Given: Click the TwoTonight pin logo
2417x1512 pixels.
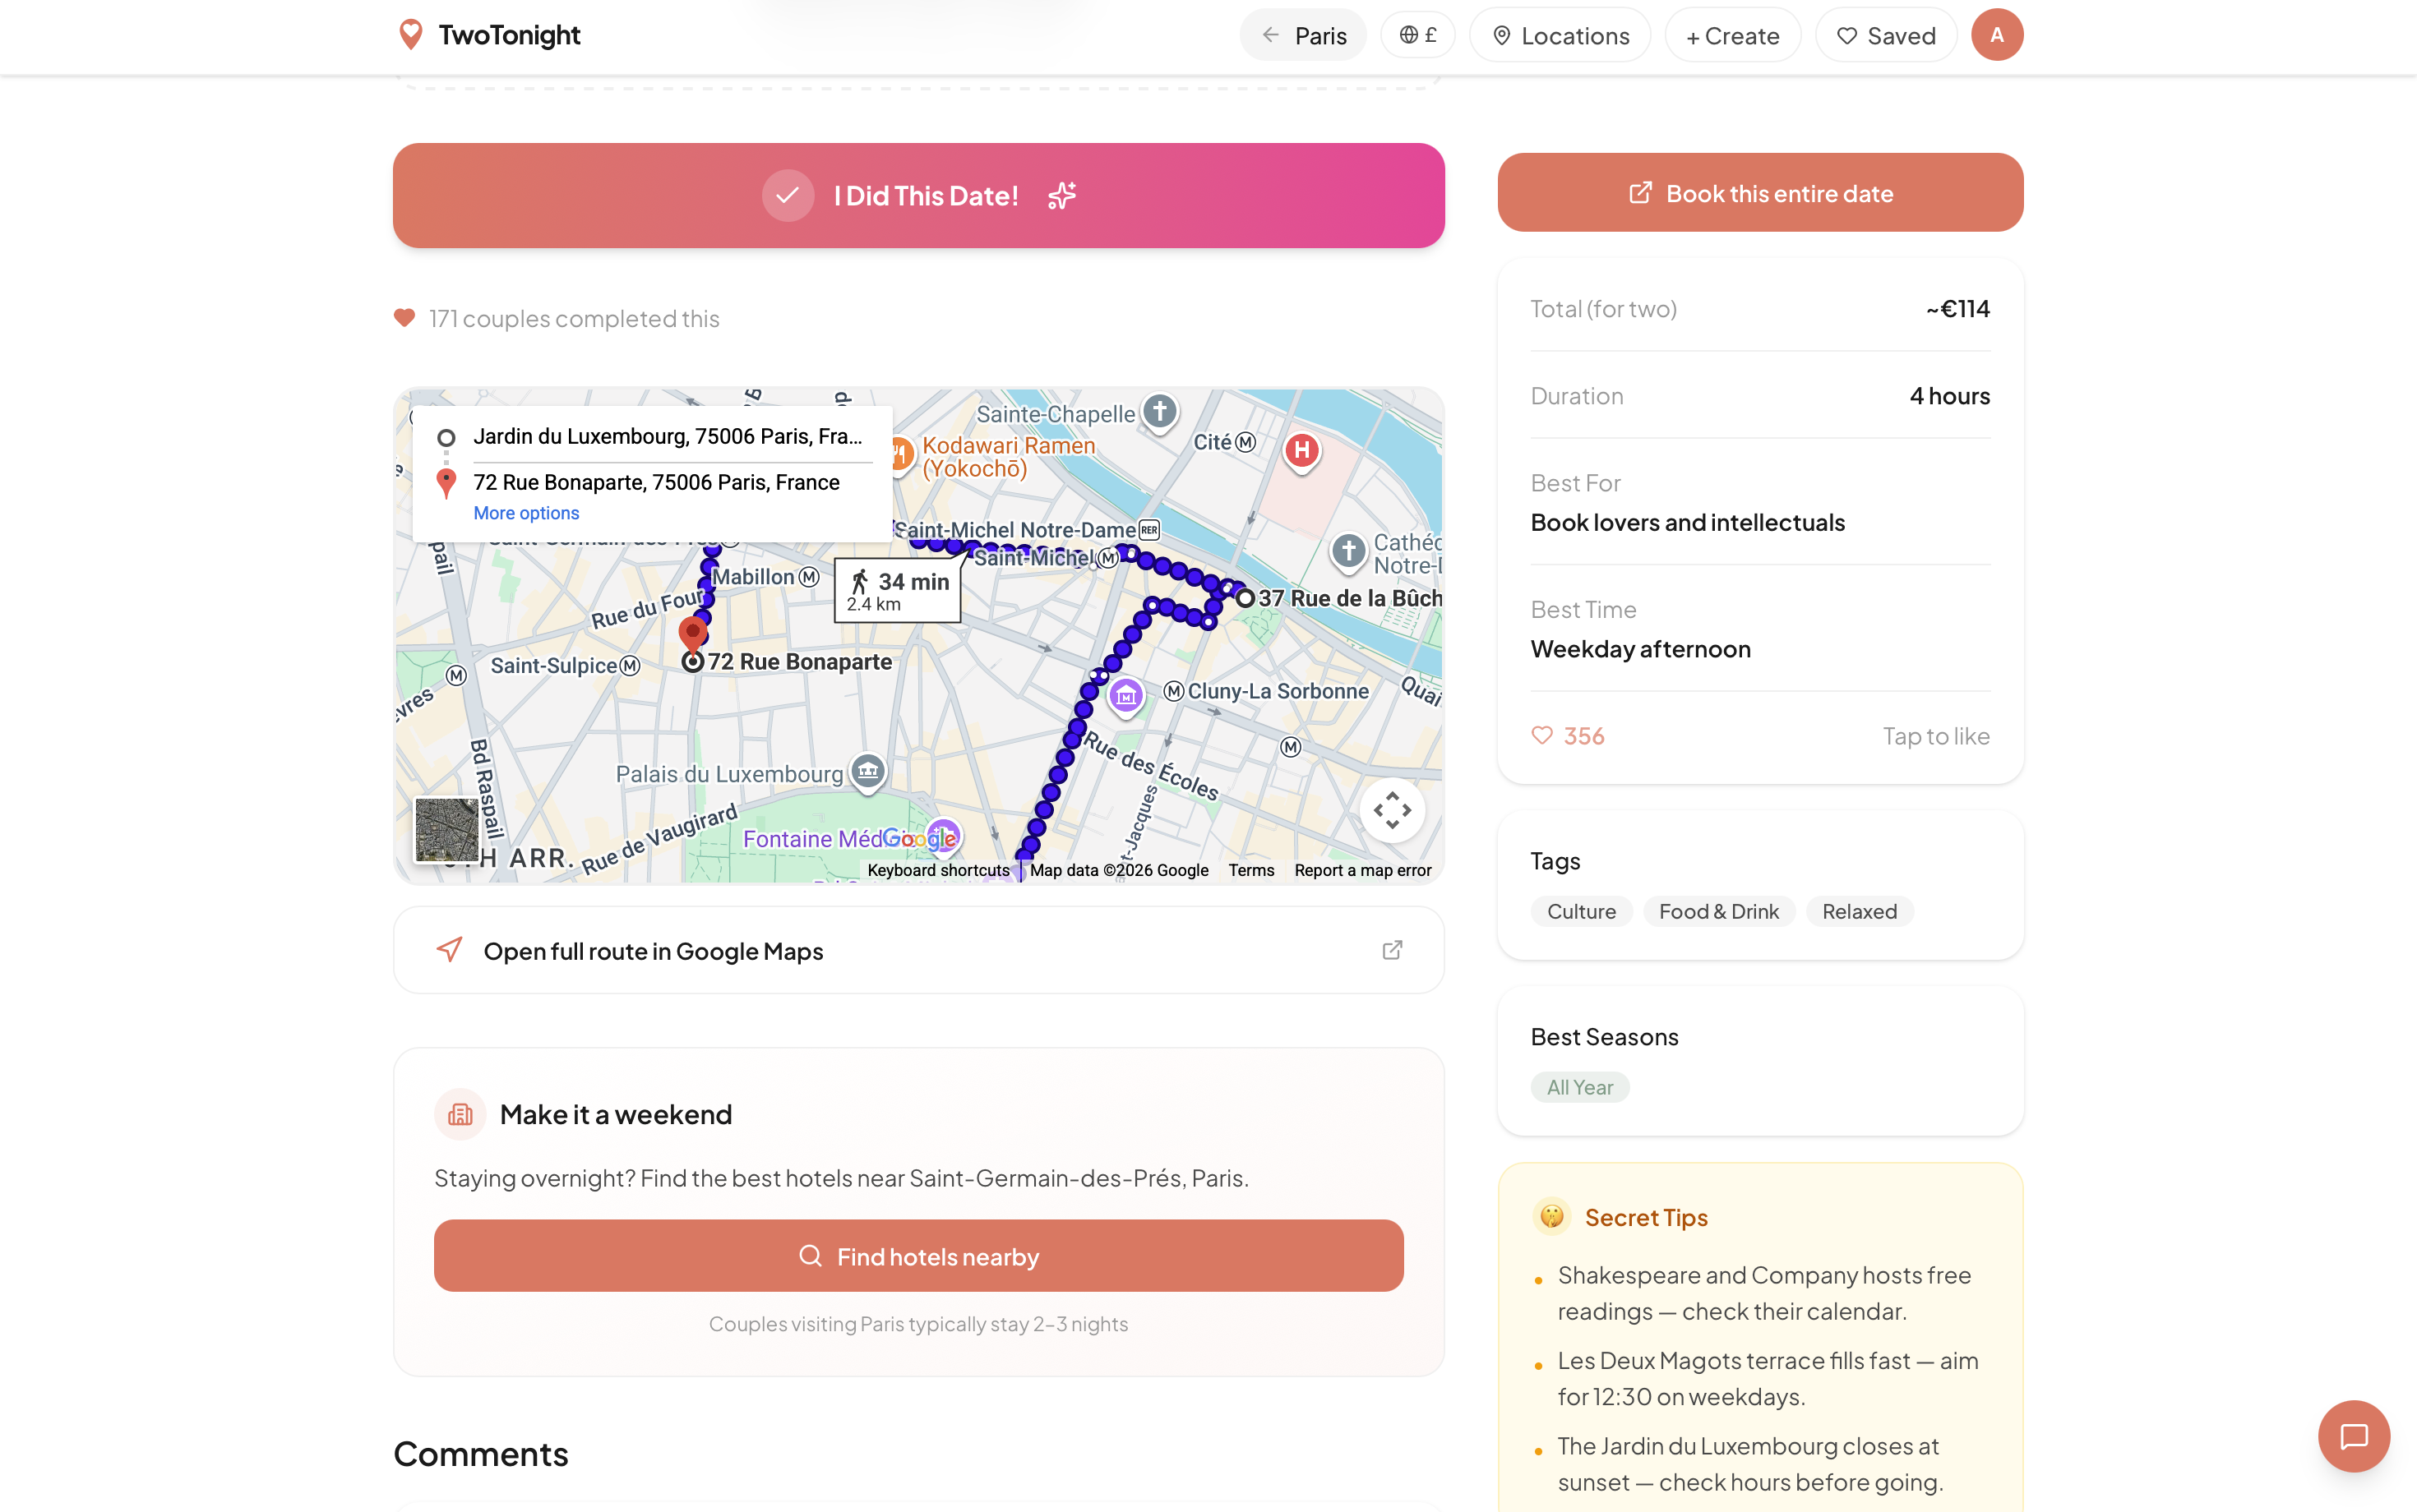Looking at the screenshot, I should click(x=410, y=35).
